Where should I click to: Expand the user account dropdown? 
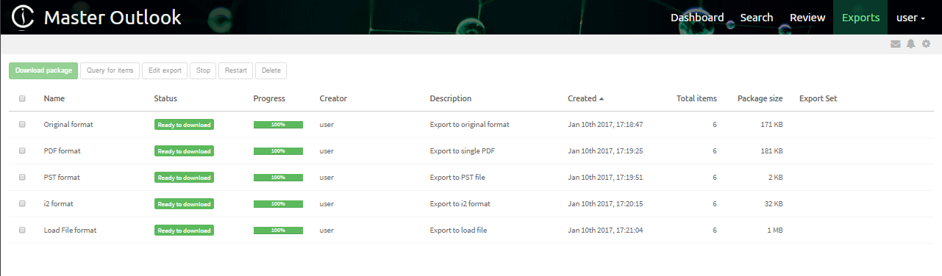pyautogui.click(x=910, y=18)
